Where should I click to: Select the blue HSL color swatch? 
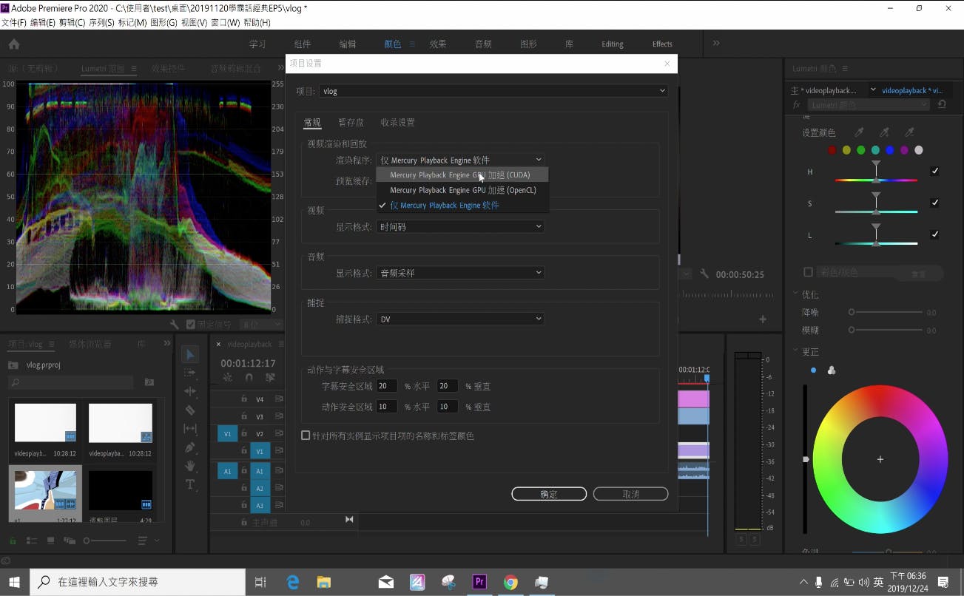tap(889, 150)
